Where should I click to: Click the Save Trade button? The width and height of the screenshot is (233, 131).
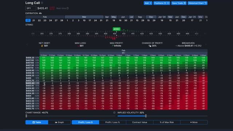pos(179,3)
